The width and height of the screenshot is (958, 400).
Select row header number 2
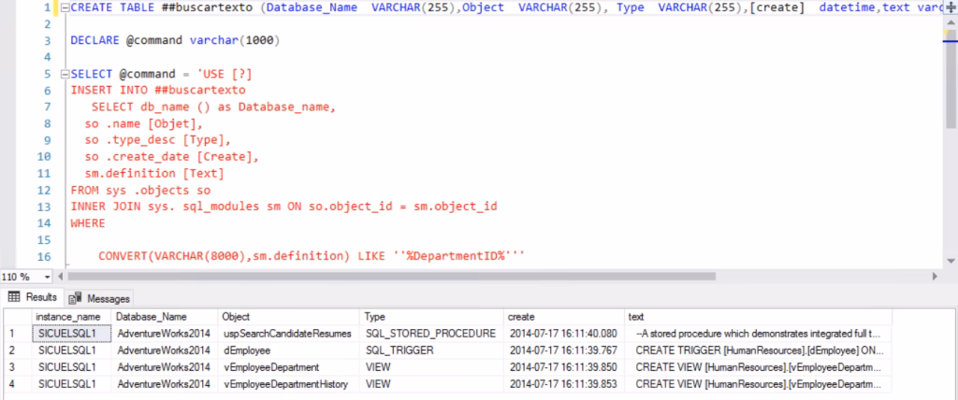[x=18, y=350]
